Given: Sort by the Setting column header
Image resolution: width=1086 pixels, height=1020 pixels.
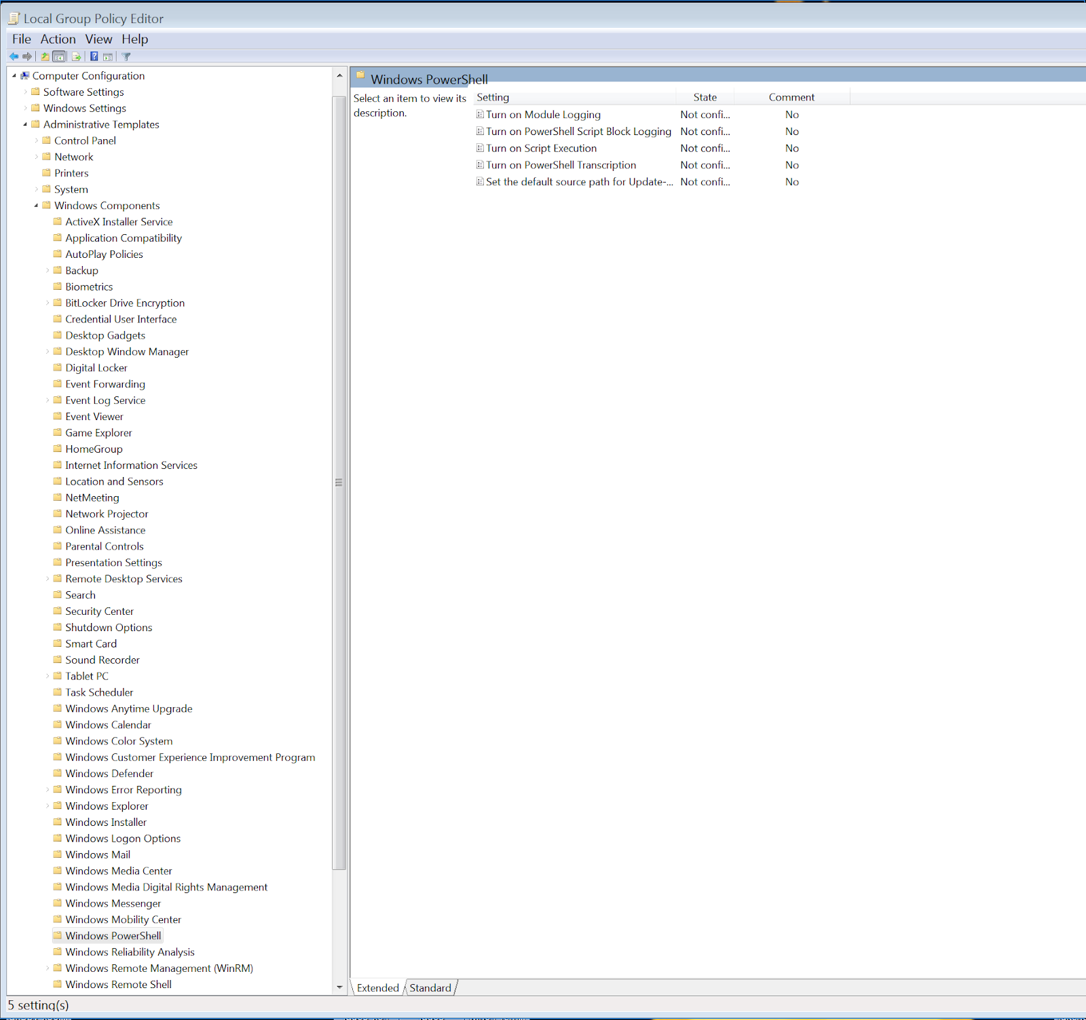Looking at the screenshot, I should 575,97.
